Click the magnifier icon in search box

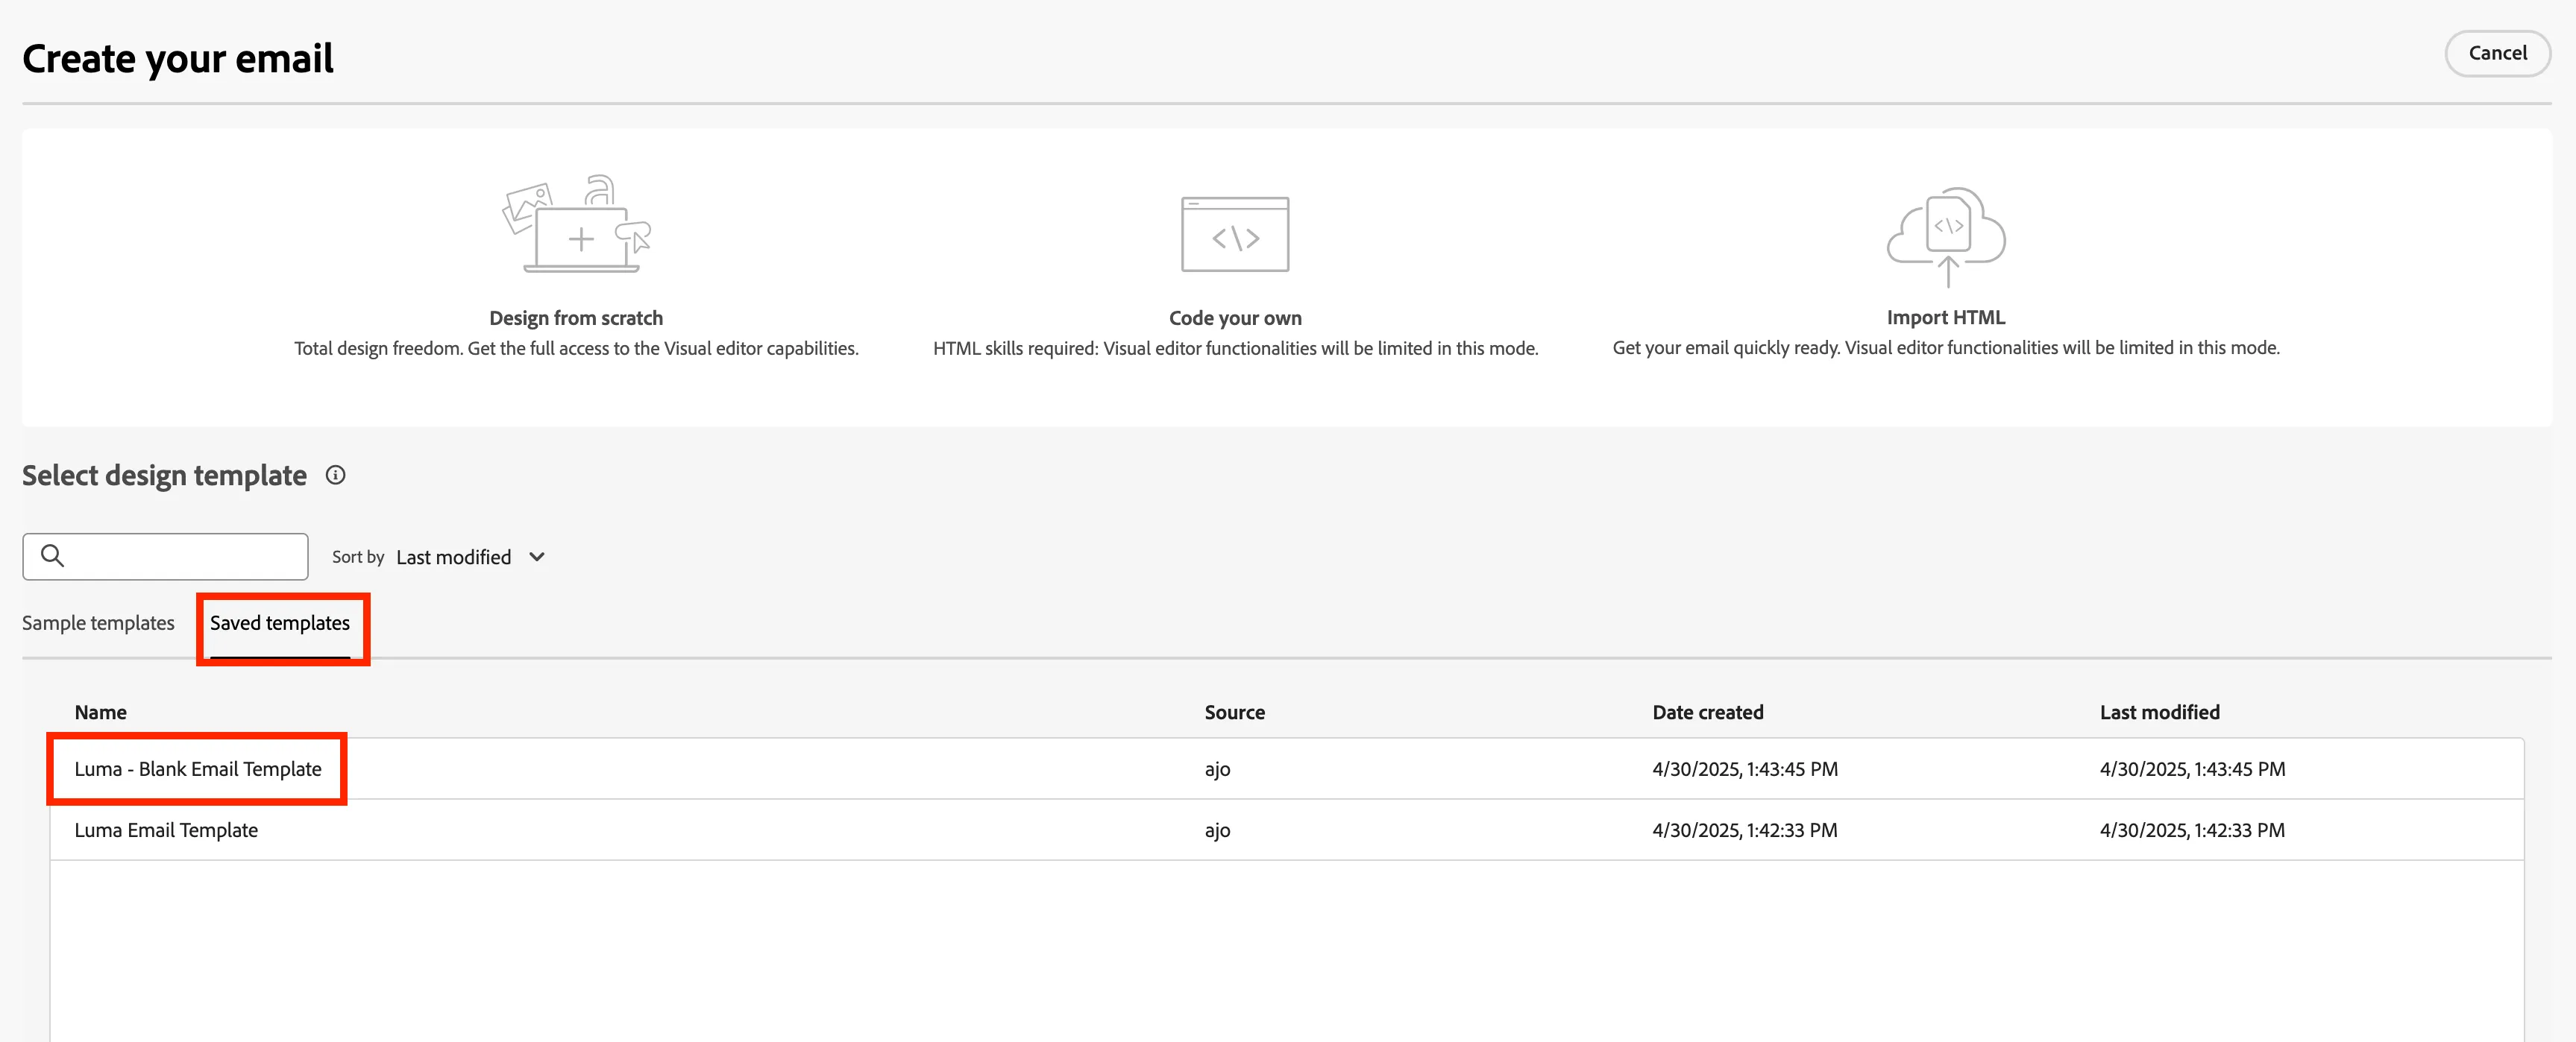[52, 555]
